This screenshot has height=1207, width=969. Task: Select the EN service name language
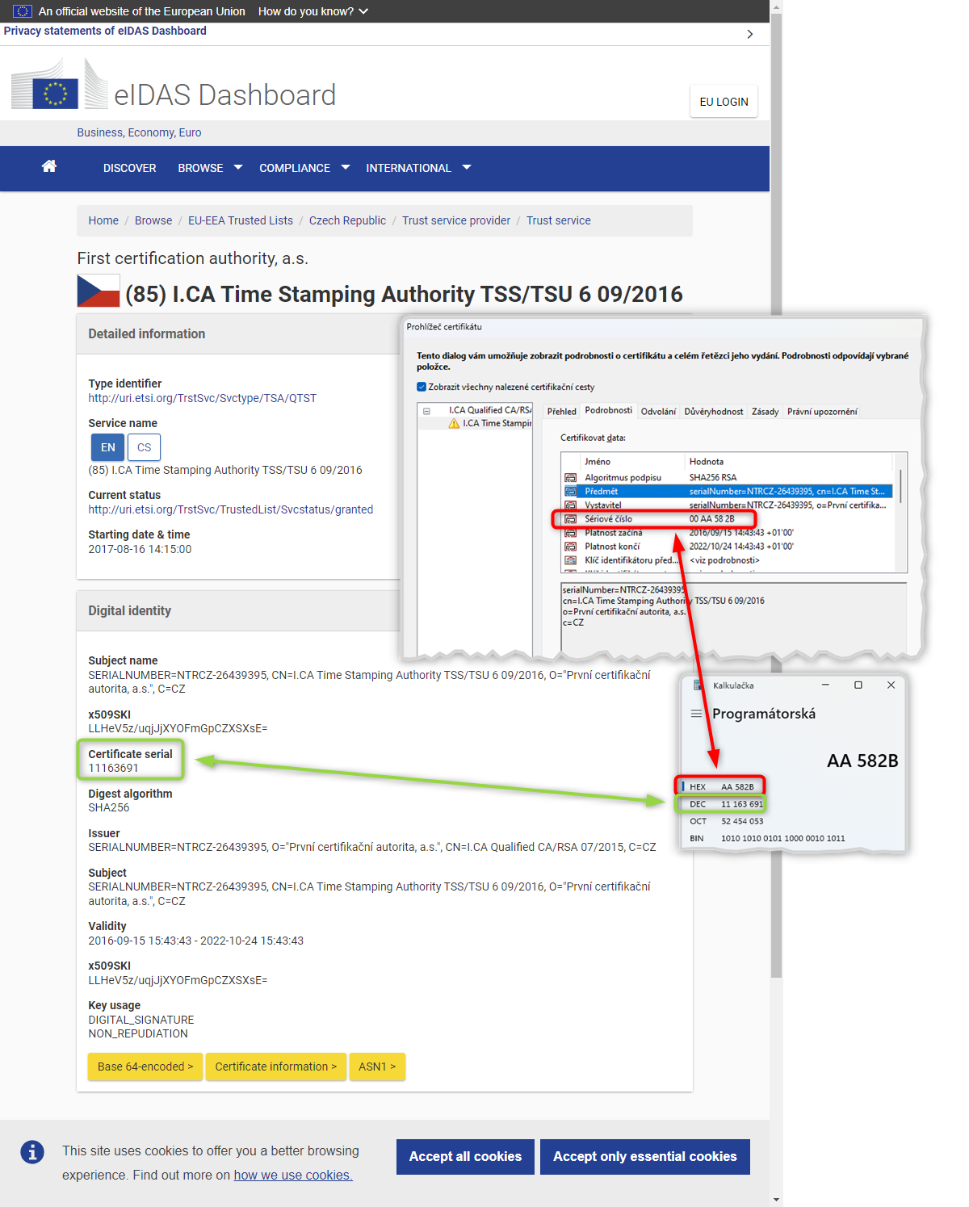click(107, 447)
